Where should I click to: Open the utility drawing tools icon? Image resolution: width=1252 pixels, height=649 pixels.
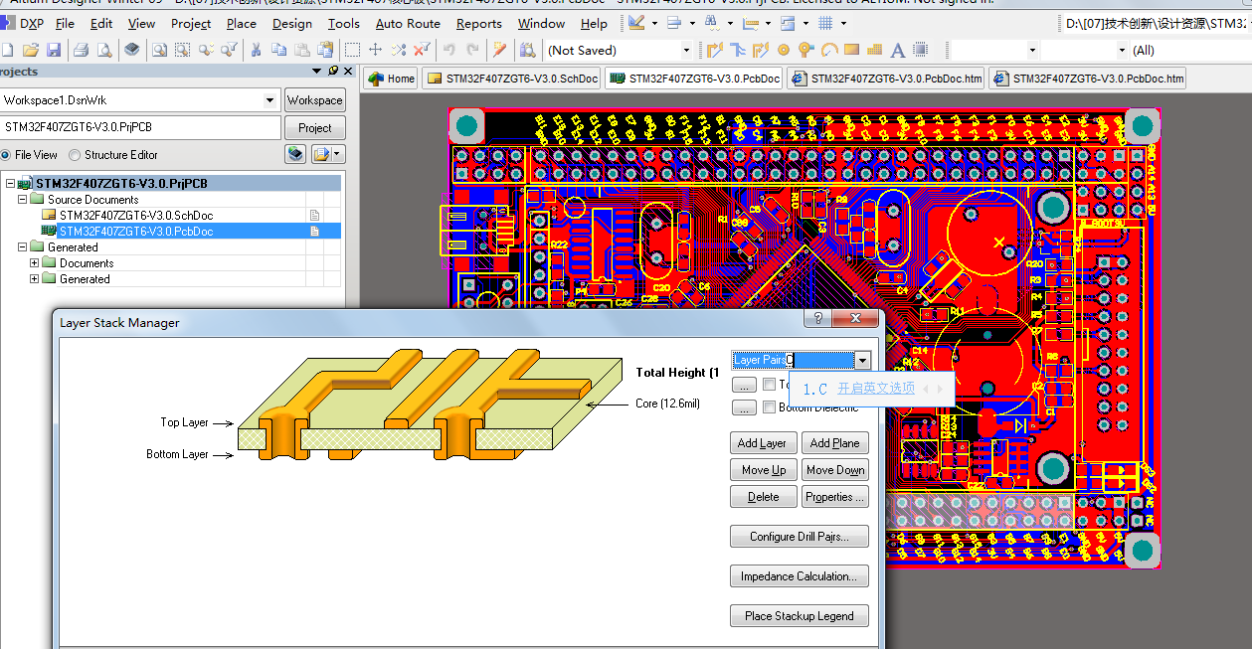(x=636, y=23)
